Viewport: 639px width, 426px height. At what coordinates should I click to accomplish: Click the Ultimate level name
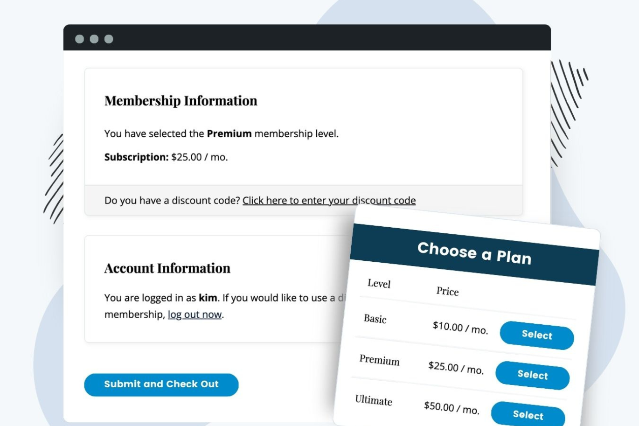[x=374, y=400]
